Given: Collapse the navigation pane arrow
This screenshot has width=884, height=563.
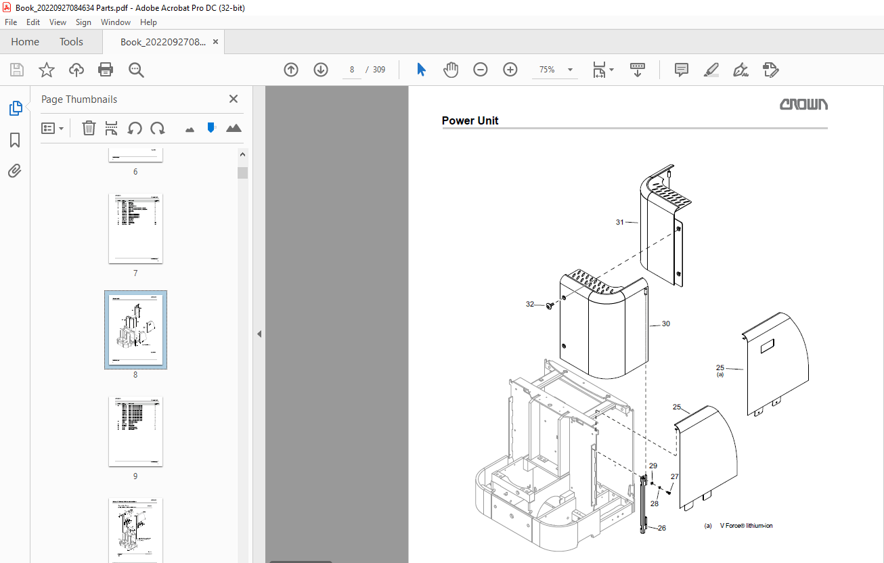Looking at the screenshot, I should pos(259,334).
